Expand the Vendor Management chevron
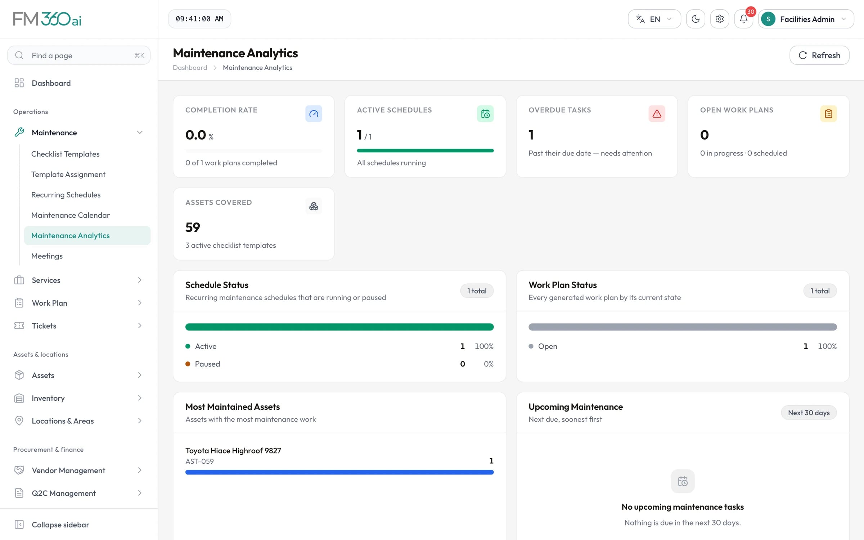The image size is (864, 540). pos(140,470)
